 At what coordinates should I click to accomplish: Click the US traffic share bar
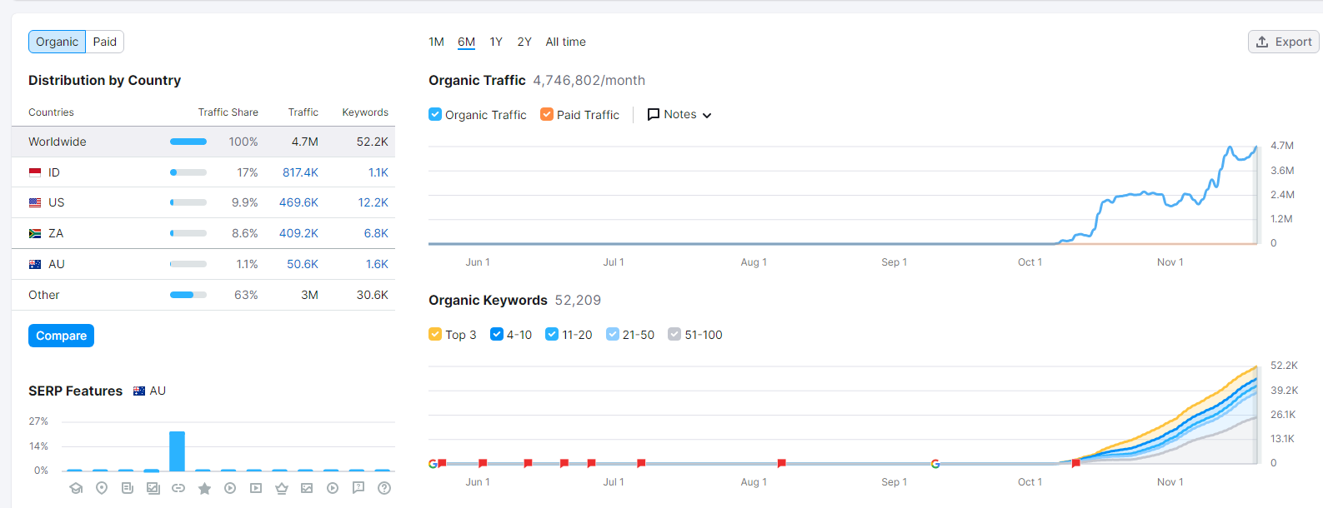pyautogui.click(x=188, y=202)
